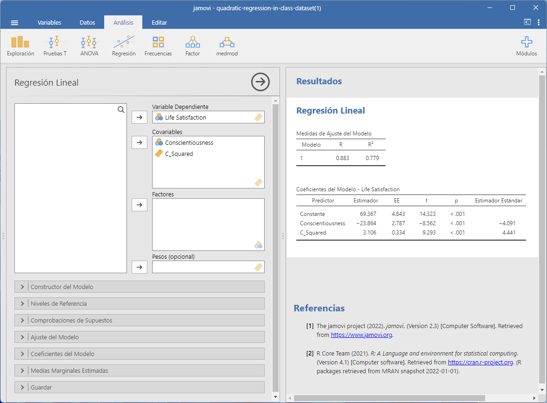
Task: Switch to the Variables tab
Action: (49, 22)
